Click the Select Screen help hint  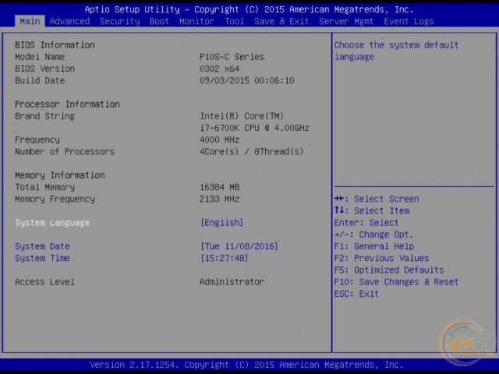click(377, 199)
